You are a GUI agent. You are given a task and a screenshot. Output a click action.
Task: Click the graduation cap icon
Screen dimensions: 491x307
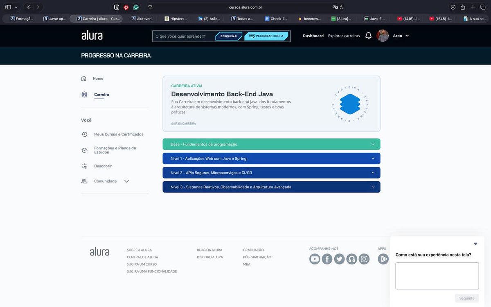click(x=84, y=150)
